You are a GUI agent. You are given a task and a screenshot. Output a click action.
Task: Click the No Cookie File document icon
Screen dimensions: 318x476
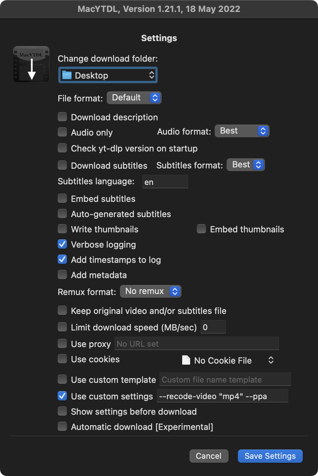pos(186,360)
